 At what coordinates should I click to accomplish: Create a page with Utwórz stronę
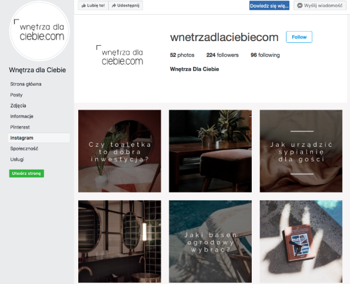coord(26,173)
